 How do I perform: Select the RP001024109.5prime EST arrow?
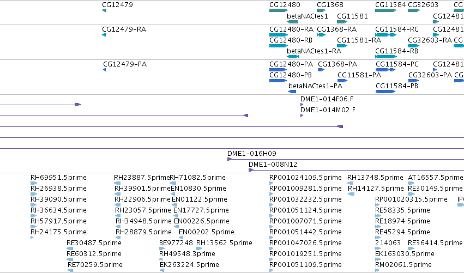click(272, 184)
